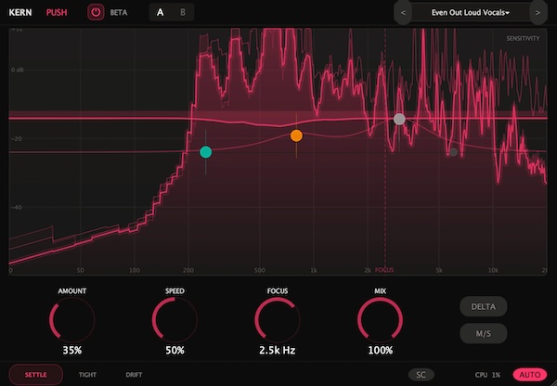
Task: Click the teal EQ band node
Action: coord(206,152)
